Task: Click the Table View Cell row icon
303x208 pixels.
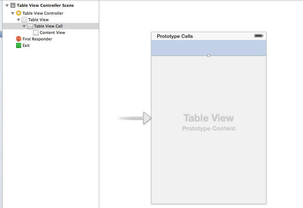Action: (x=30, y=26)
